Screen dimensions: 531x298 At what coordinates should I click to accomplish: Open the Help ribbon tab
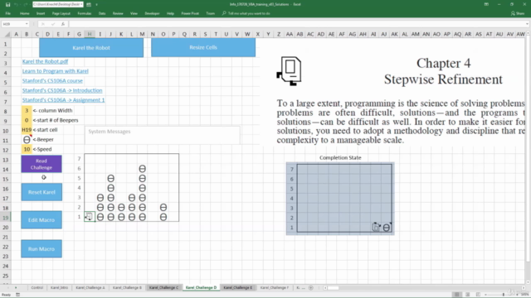pyautogui.click(x=170, y=13)
